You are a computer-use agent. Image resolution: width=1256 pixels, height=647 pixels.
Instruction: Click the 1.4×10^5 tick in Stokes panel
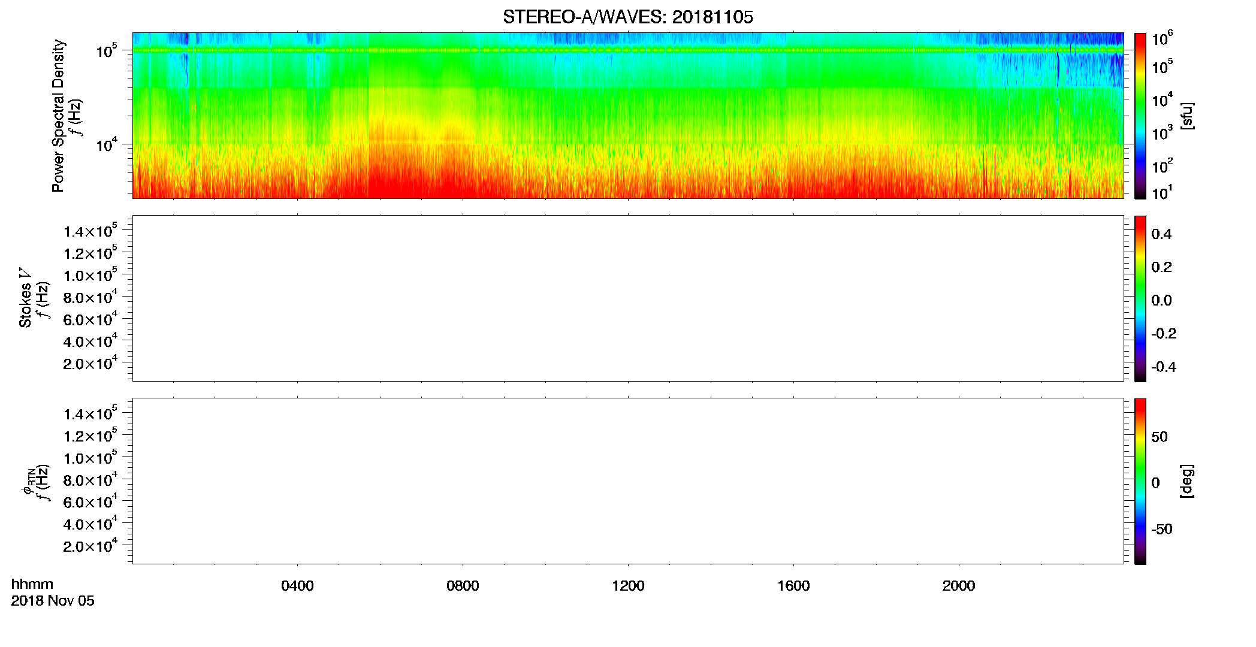point(90,231)
